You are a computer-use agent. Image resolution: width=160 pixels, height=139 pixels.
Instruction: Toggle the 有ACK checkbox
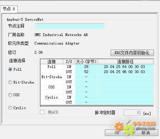click(42, 112)
